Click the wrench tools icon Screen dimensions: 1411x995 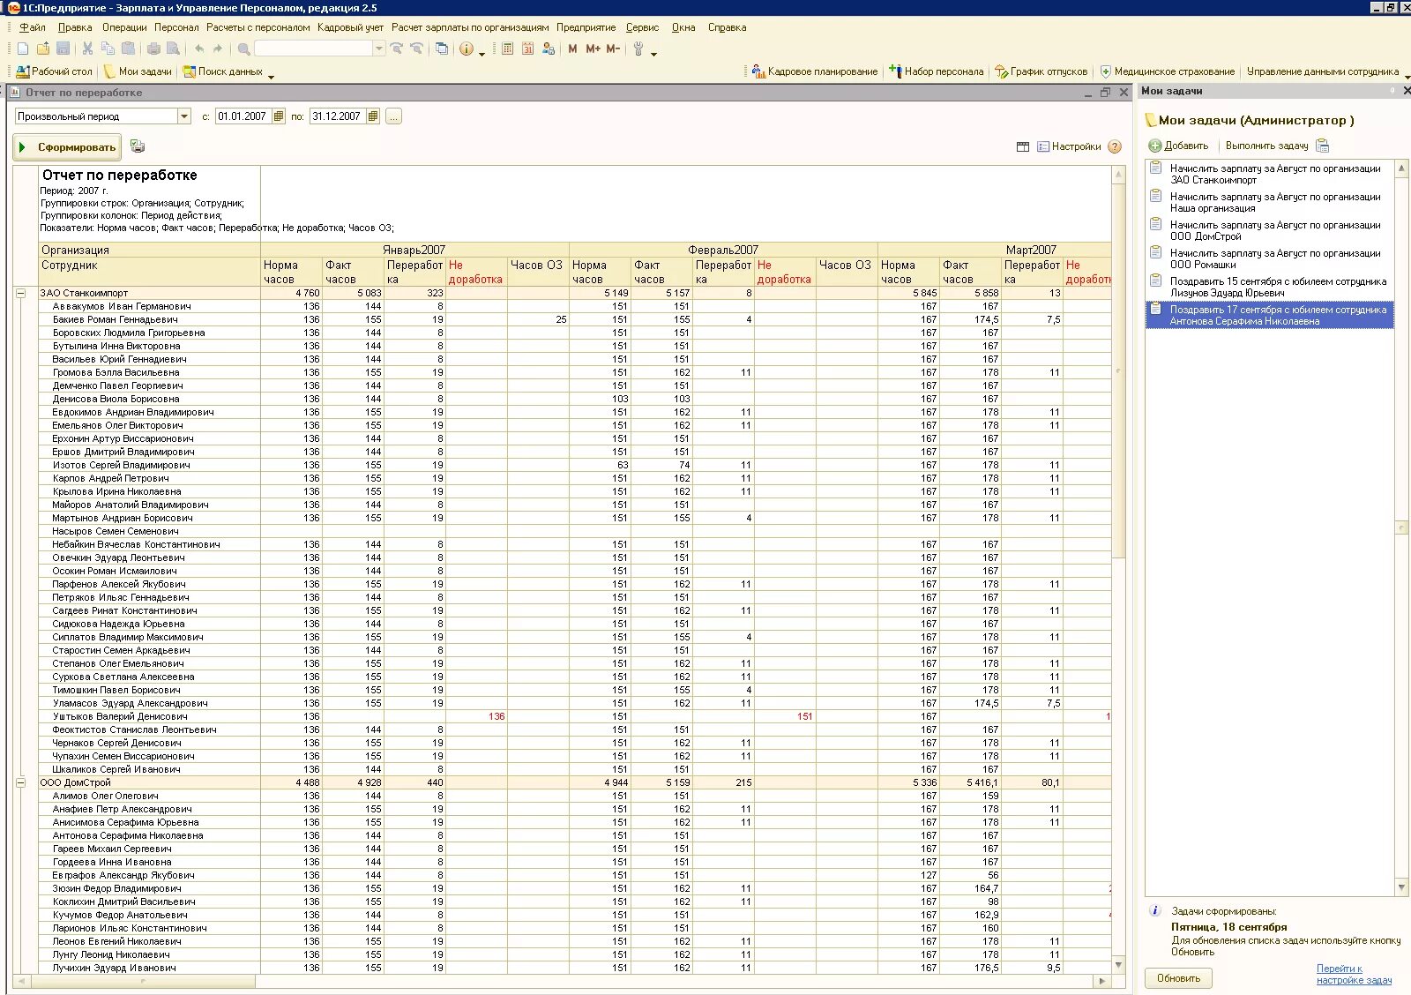638,49
